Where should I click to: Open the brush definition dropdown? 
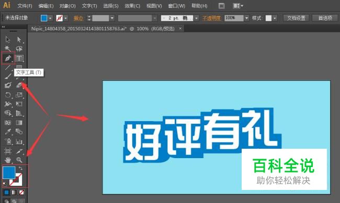[x=197, y=18]
